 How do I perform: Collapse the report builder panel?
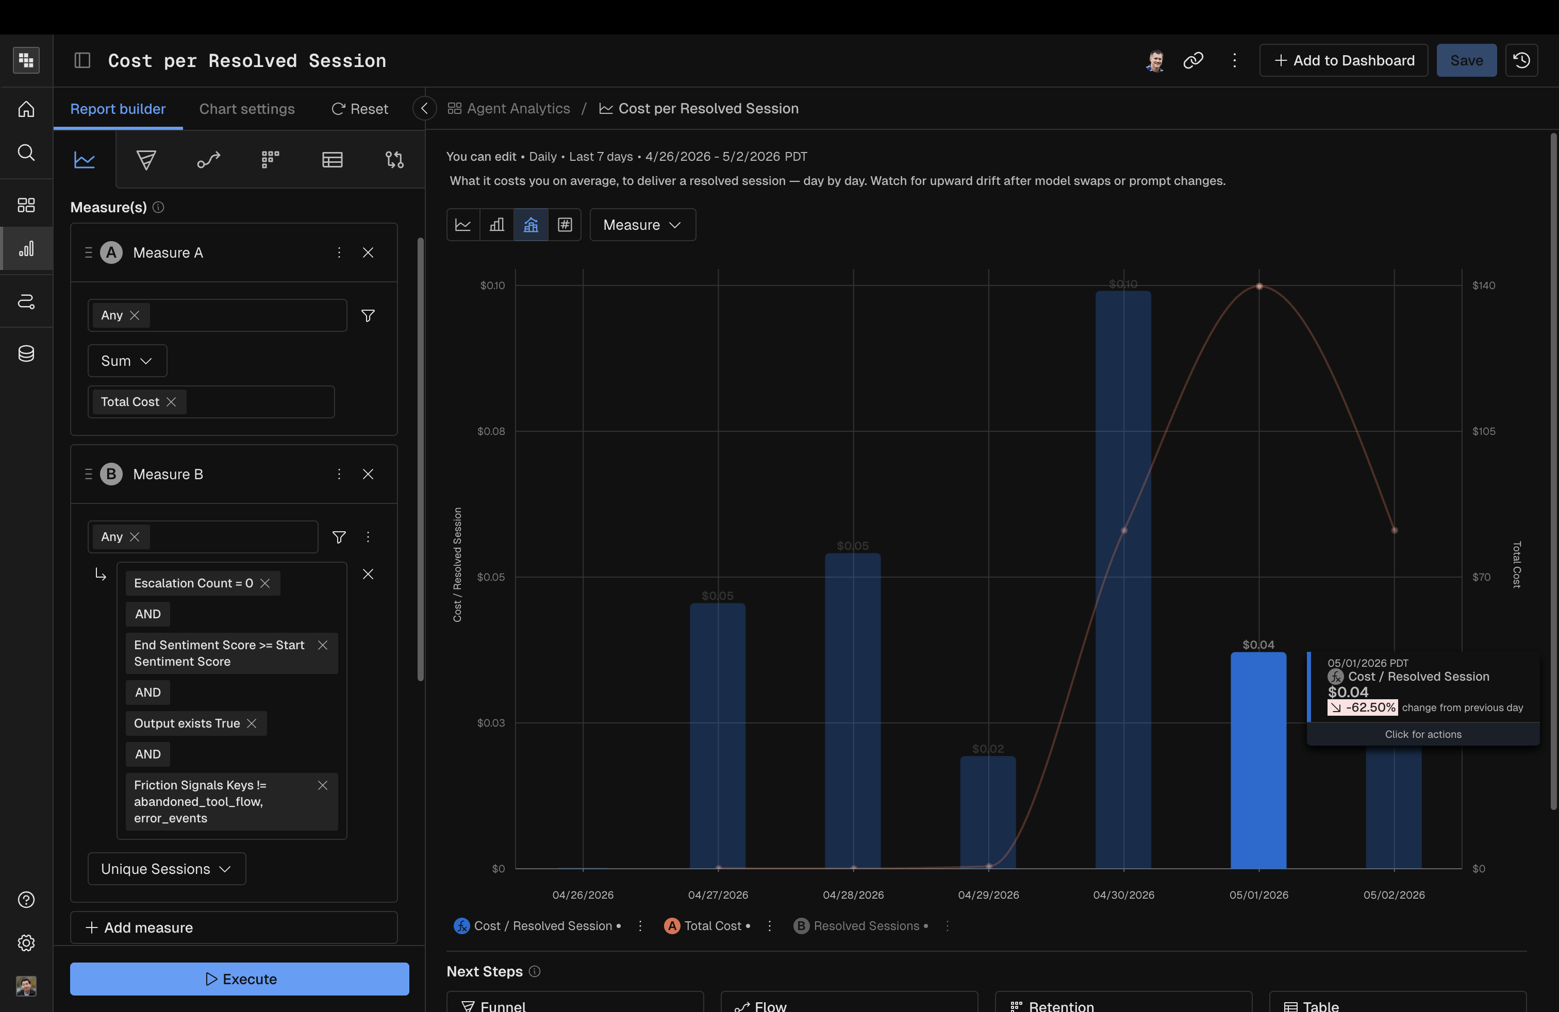[424, 109]
